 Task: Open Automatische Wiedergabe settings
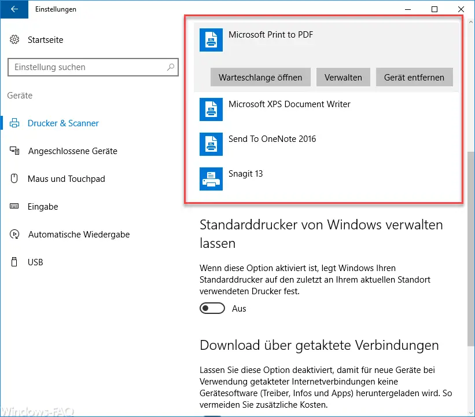(x=79, y=235)
